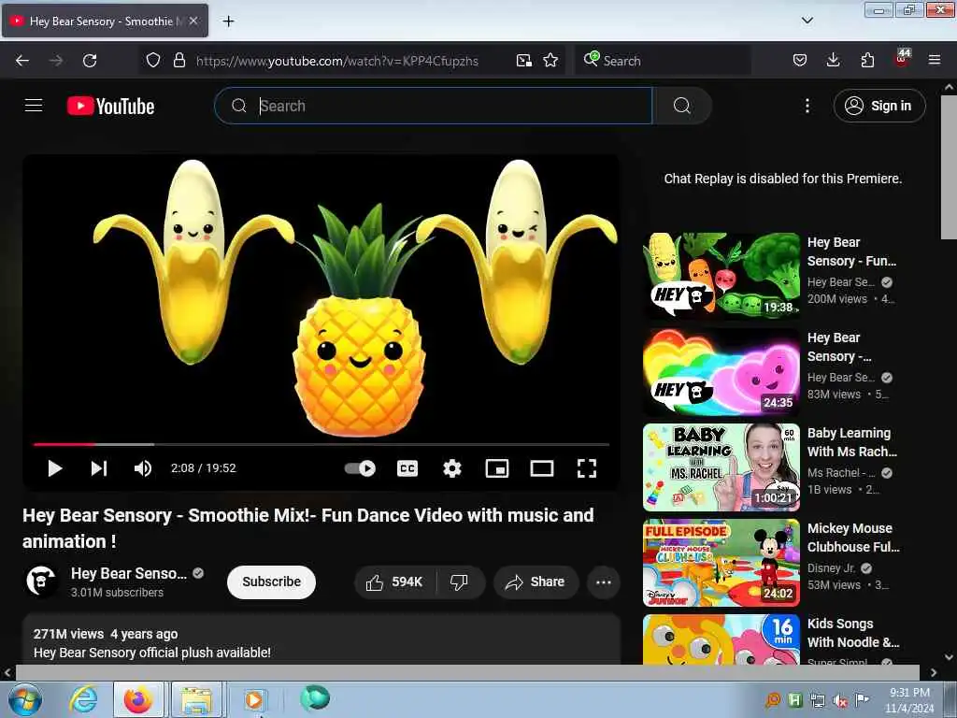
Task: Toggle the autoplay switch in player
Action: coord(360,468)
